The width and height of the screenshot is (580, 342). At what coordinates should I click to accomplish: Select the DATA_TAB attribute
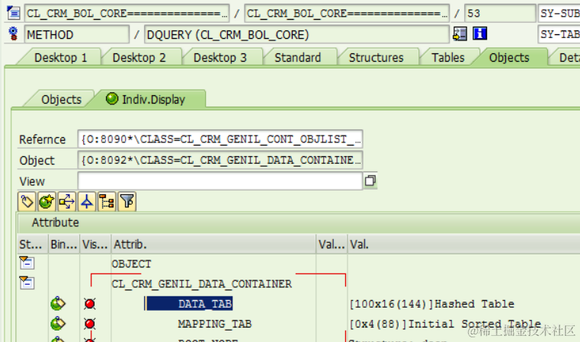tap(205, 304)
